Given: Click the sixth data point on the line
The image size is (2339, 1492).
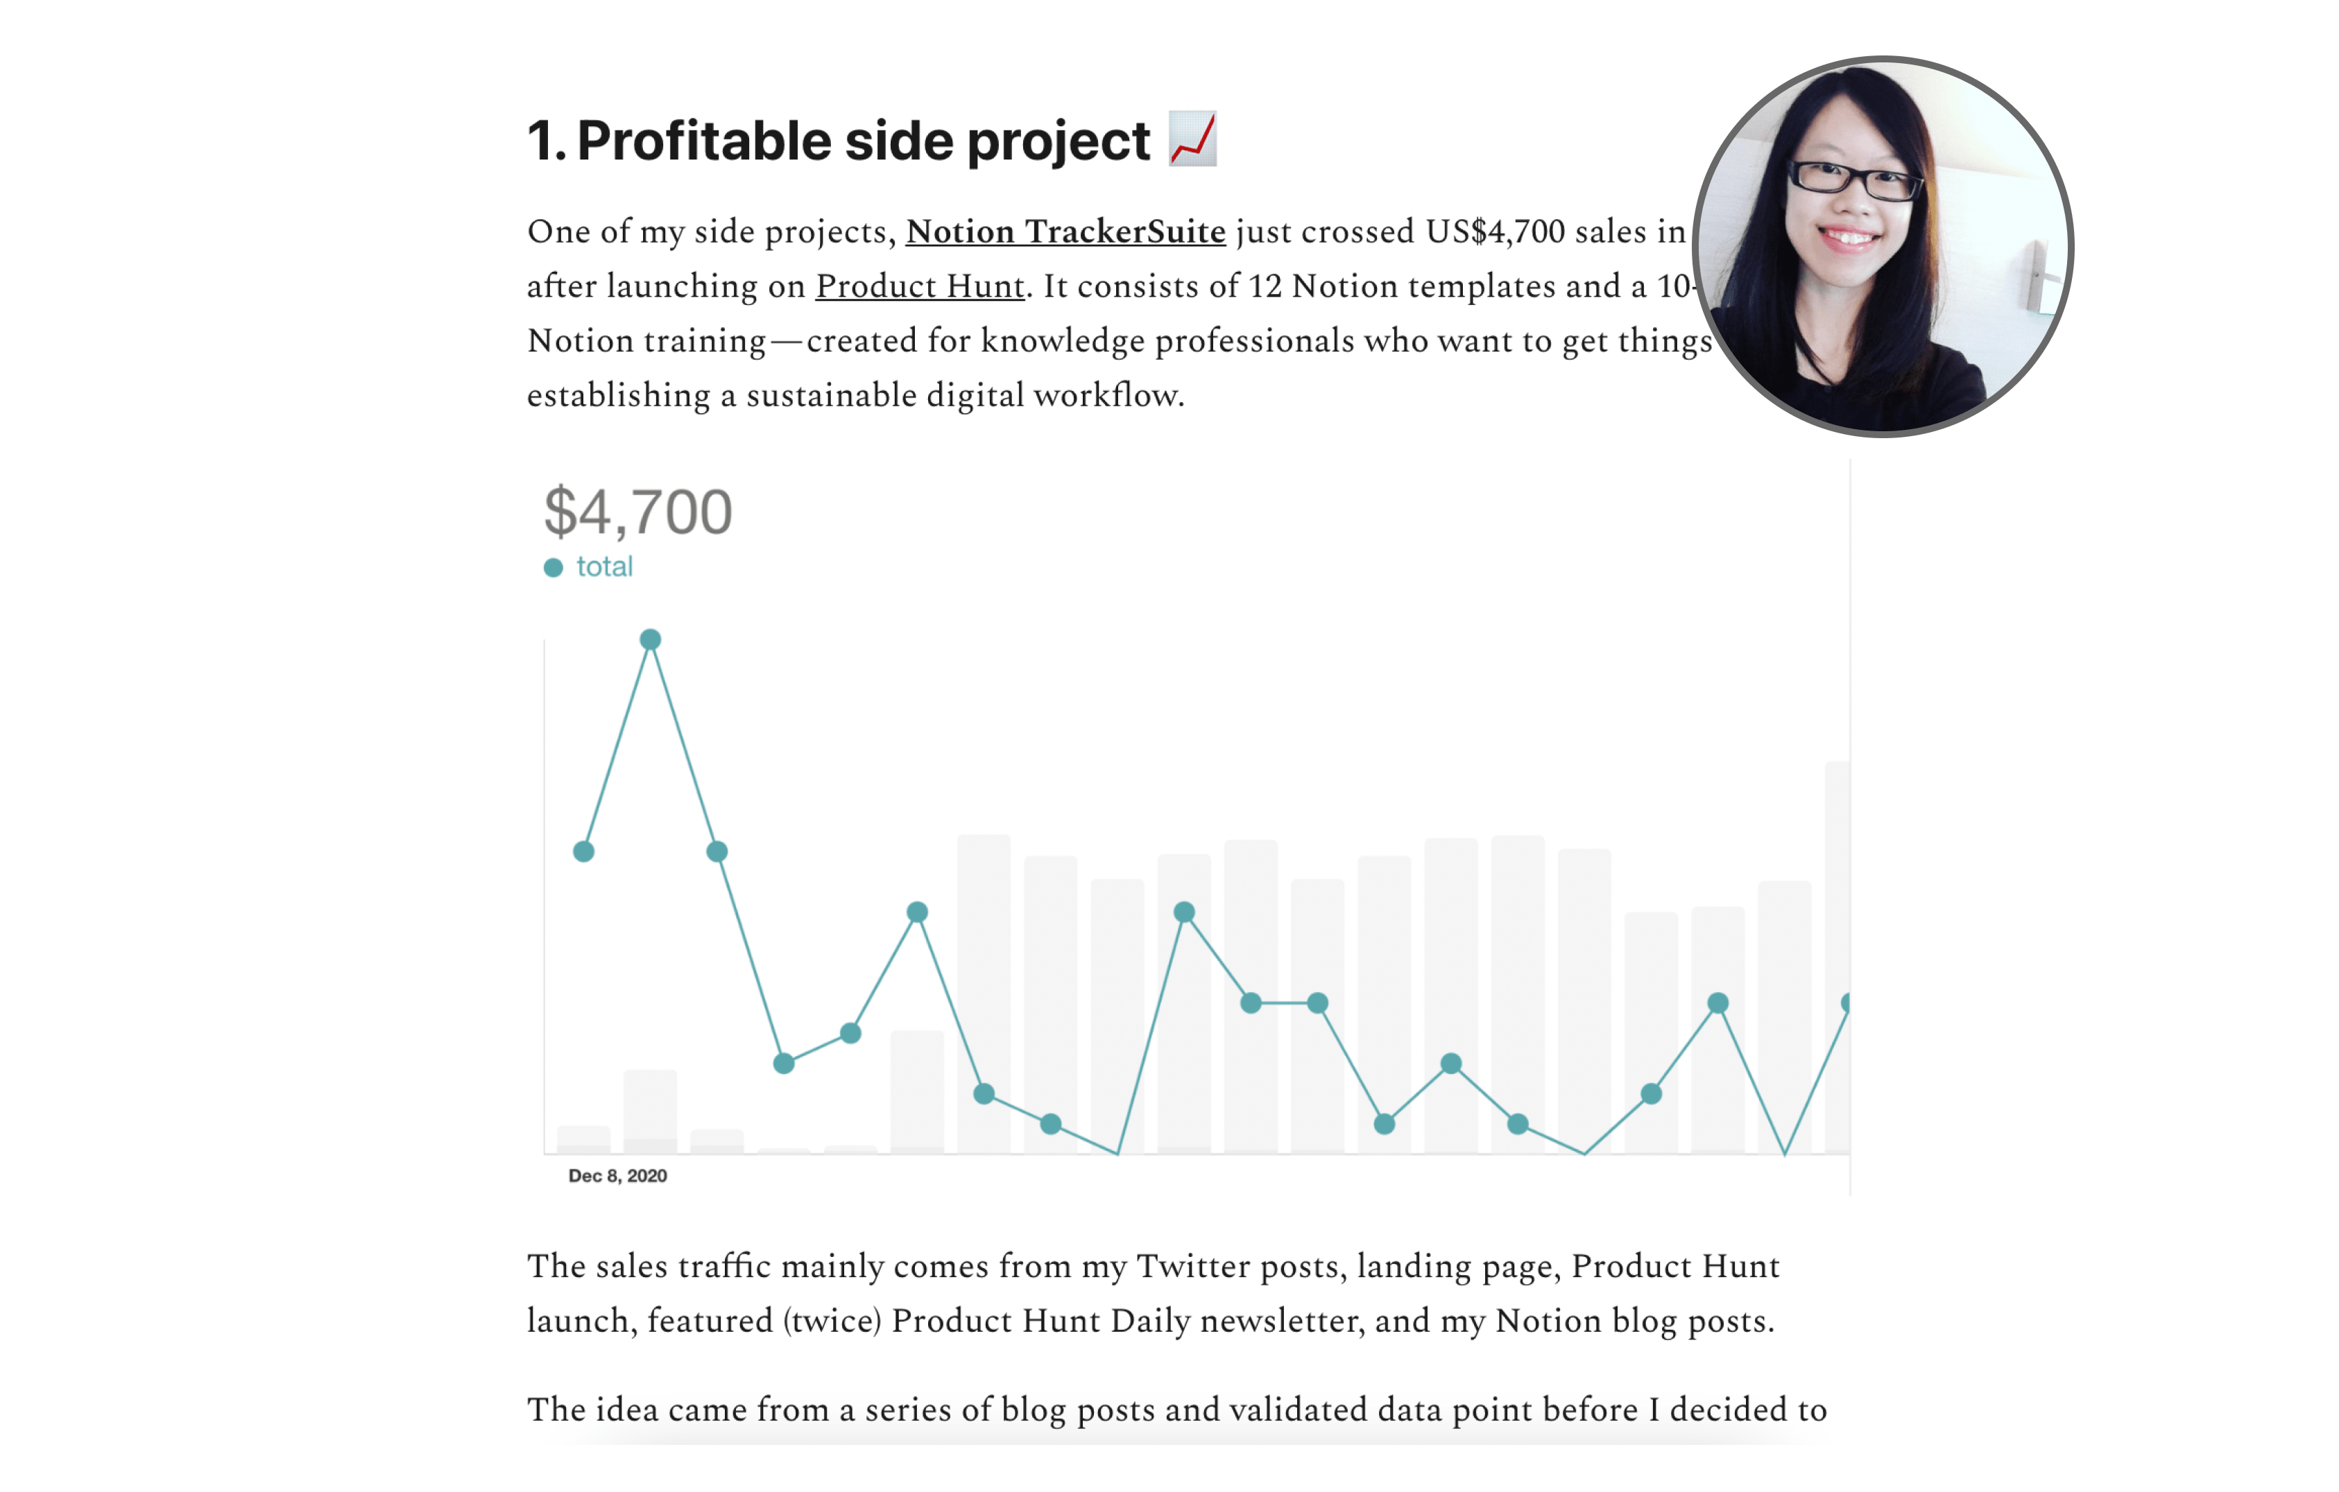Looking at the screenshot, I should click(x=917, y=912).
